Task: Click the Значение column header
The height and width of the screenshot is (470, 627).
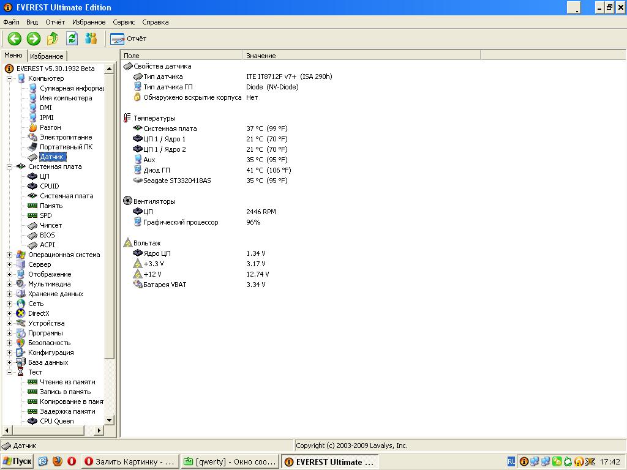Action: [x=361, y=56]
